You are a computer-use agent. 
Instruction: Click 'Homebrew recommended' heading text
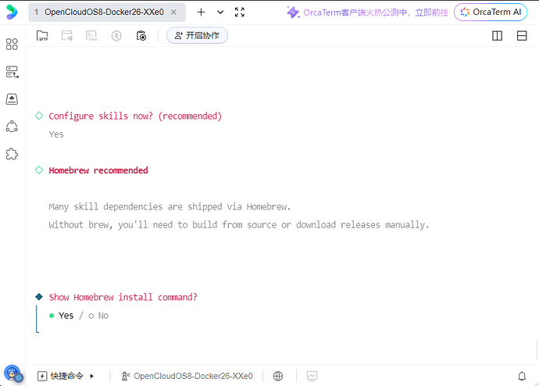pos(98,170)
